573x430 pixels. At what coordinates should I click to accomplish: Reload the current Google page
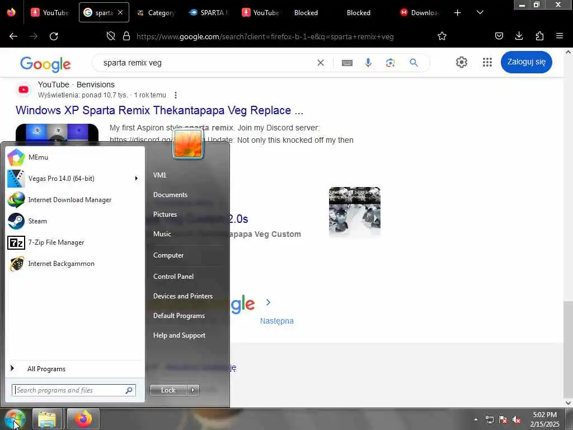tap(54, 36)
